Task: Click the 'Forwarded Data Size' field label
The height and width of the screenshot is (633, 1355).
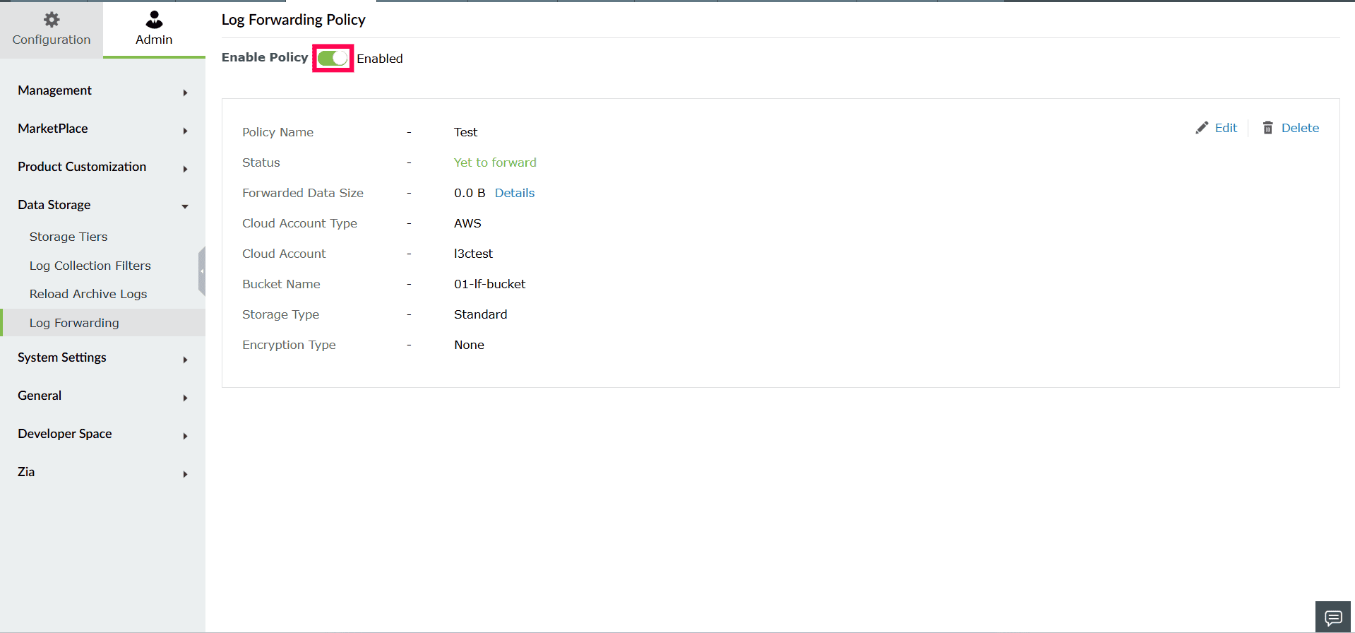Action: tap(303, 193)
